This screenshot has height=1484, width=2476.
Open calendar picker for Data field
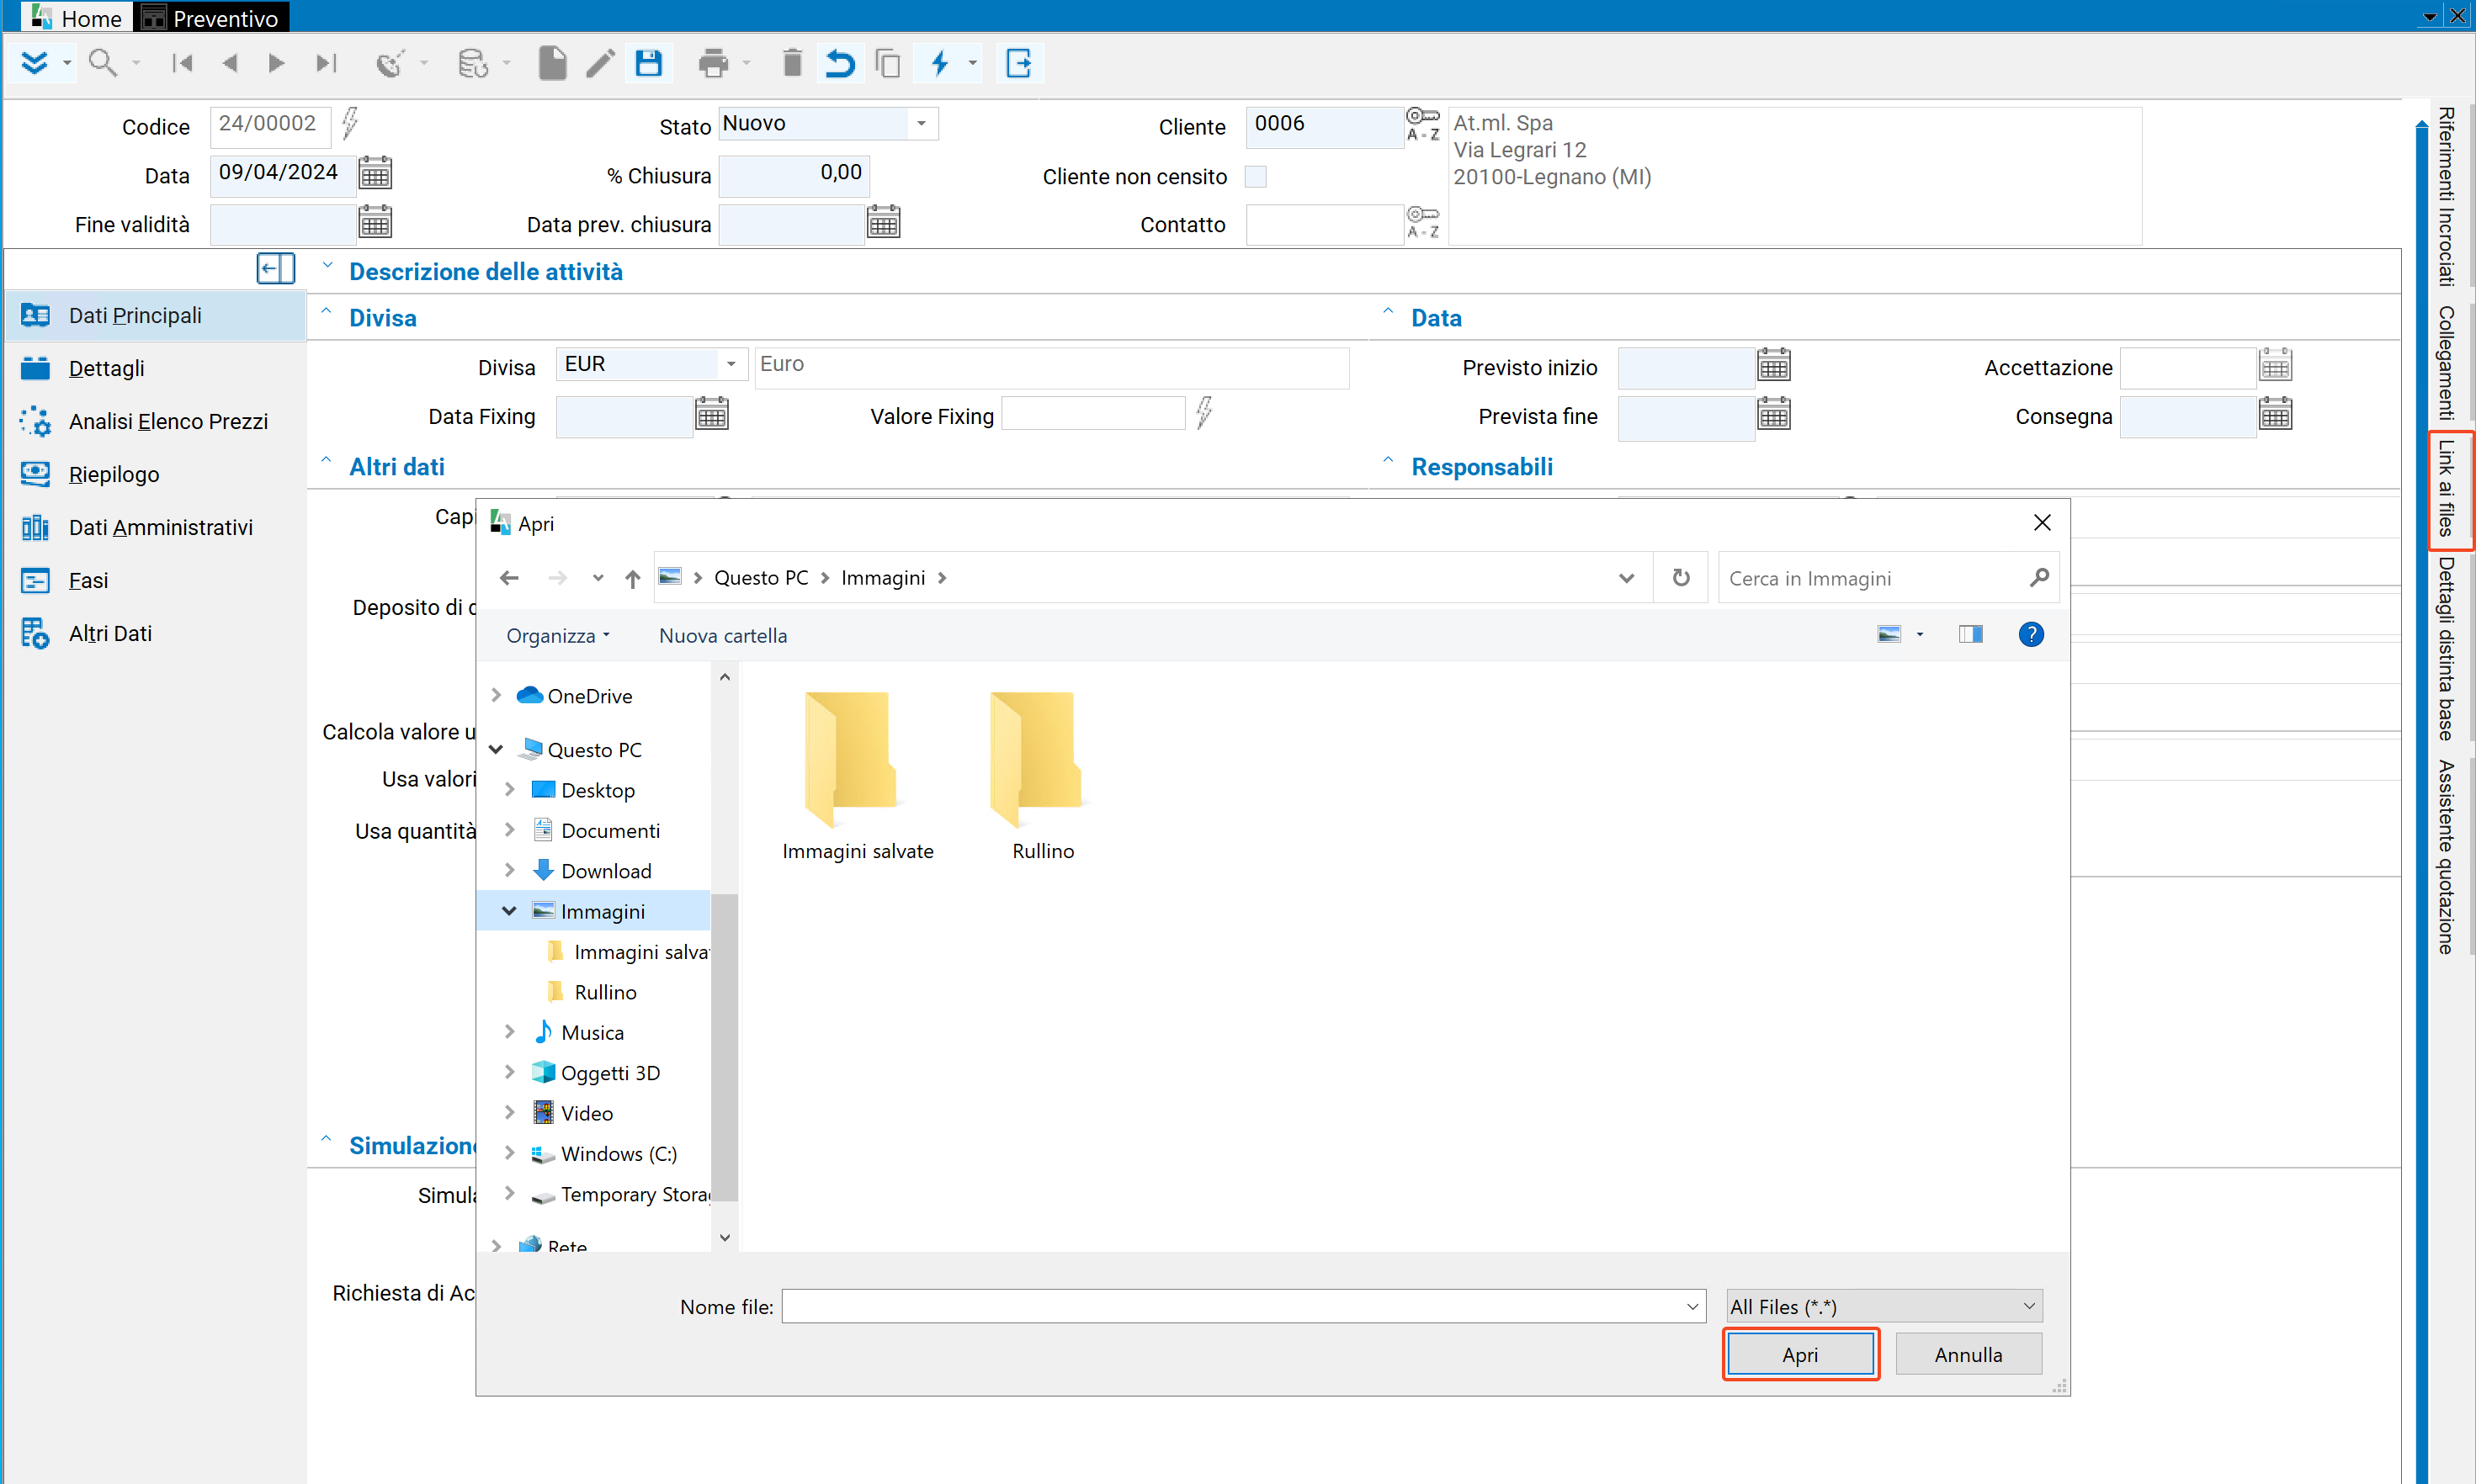375,174
